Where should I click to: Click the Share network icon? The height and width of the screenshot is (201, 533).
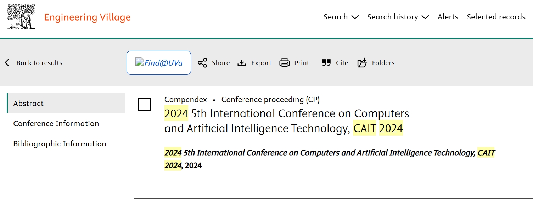(202, 63)
